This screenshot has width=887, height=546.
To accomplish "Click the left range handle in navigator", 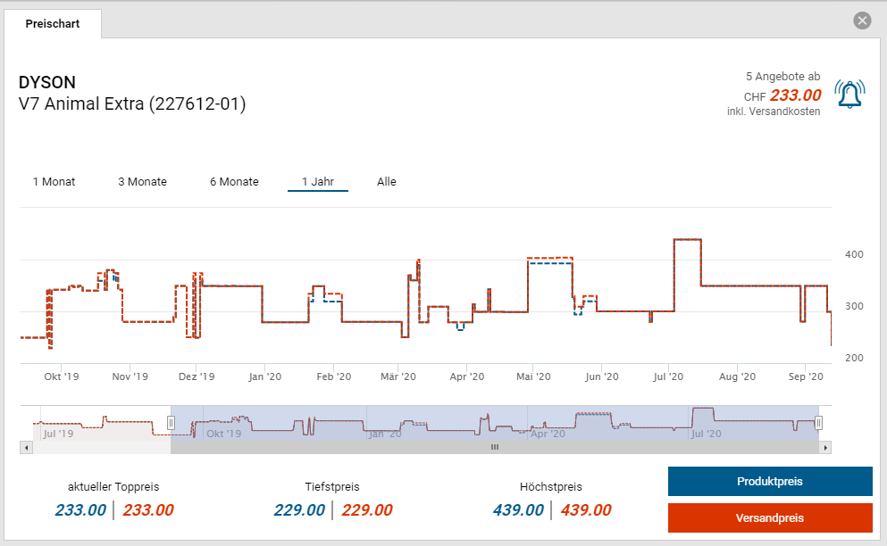I will (171, 422).
